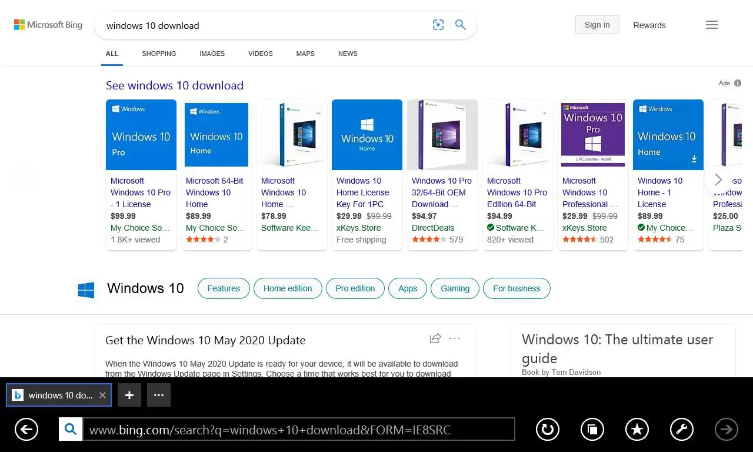The image size is (753, 452).
Task: Open Windows 10 Pro $99.99 product image
Action: (x=141, y=135)
